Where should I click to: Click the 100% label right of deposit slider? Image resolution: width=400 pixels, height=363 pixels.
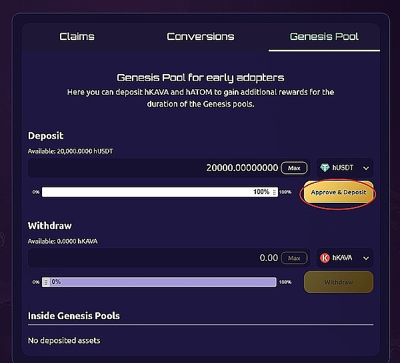pos(285,192)
